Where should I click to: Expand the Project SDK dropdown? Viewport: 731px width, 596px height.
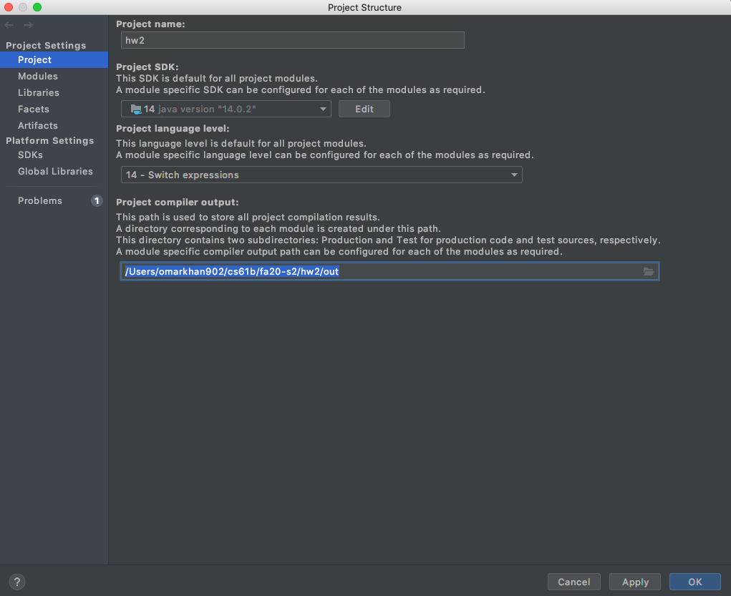click(x=324, y=109)
